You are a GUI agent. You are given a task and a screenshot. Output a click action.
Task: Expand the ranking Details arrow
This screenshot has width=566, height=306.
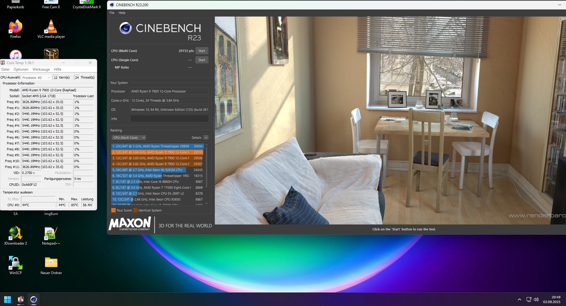206,138
